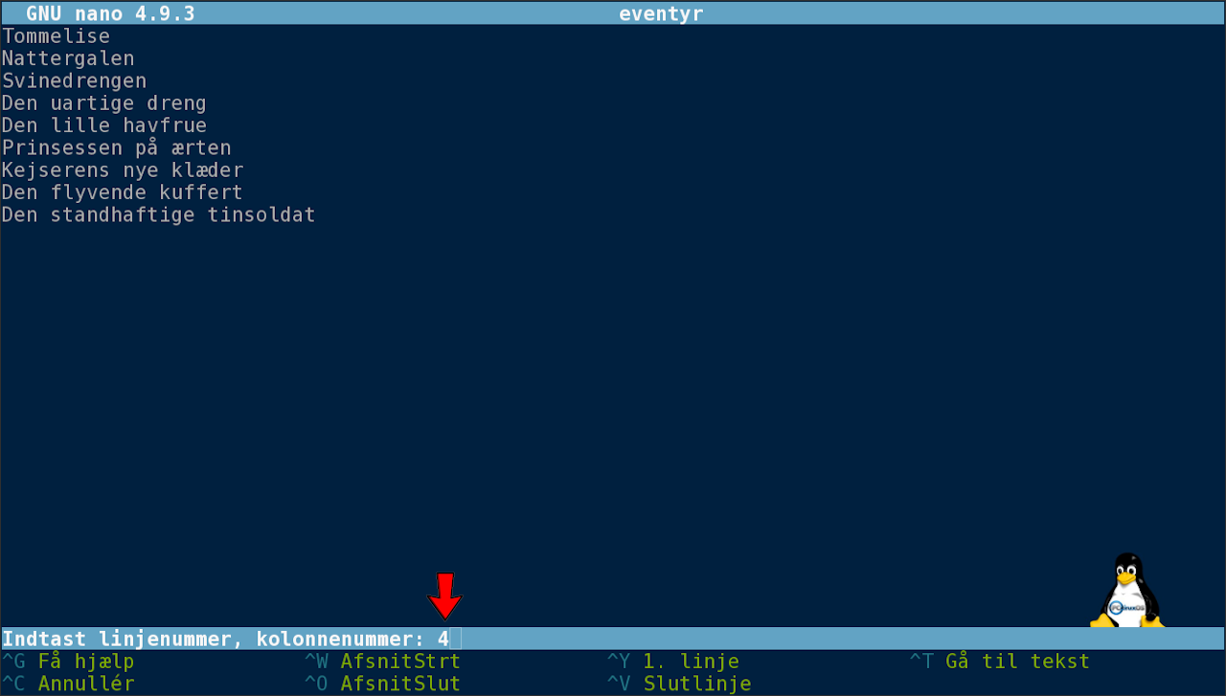Screen dimensions: 1226x696
Task: Choose the ^C Annullér shortcut
Action: click(x=68, y=684)
